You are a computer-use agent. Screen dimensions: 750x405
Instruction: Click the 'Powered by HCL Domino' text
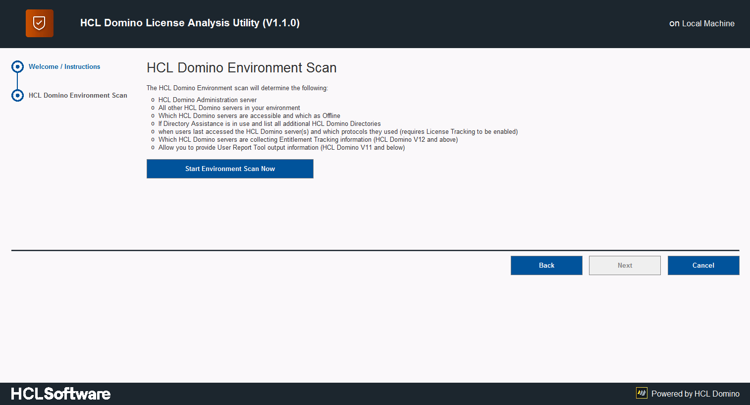696,394
